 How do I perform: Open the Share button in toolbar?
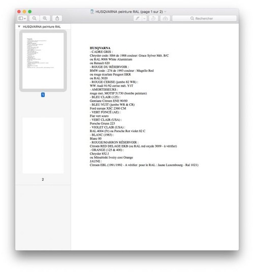[57, 18]
